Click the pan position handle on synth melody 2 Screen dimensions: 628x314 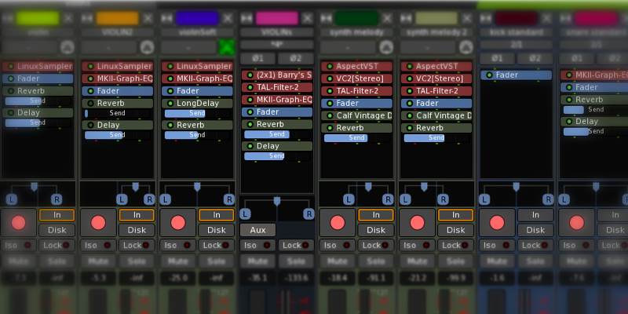click(424, 187)
